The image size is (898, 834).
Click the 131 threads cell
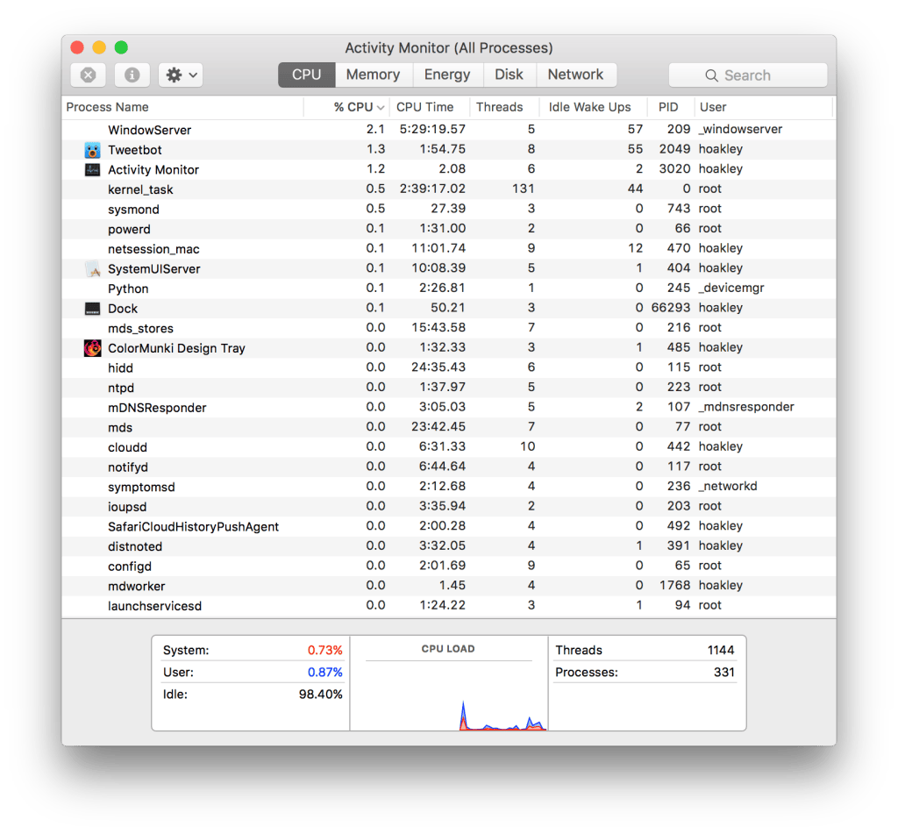point(524,189)
